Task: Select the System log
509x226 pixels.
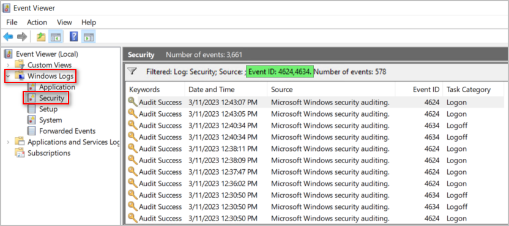Action: point(51,120)
